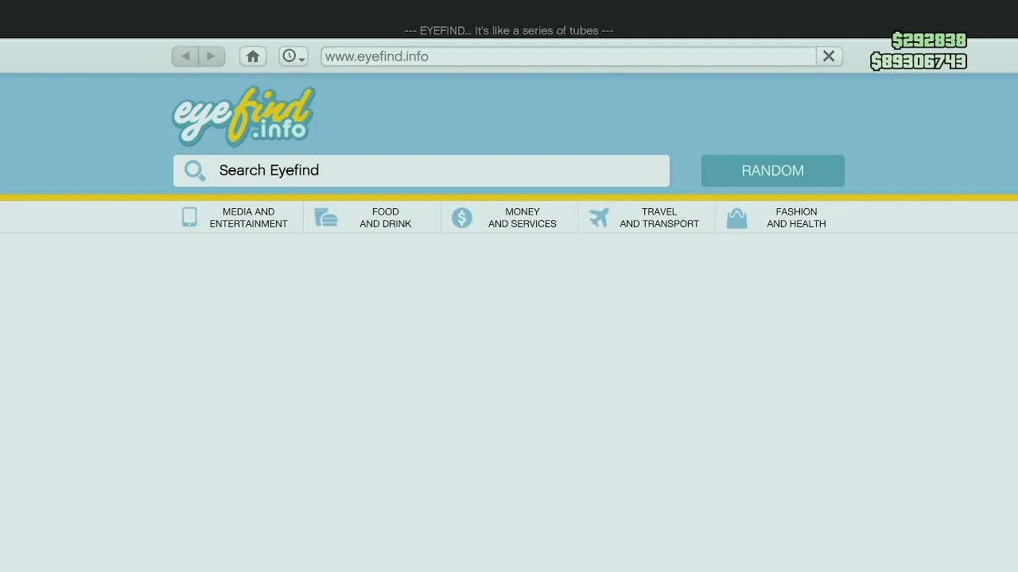The image size is (1018, 572).
Task: Go back with the left arrow button
Action: pyautogui.click(x=185, y=56)
